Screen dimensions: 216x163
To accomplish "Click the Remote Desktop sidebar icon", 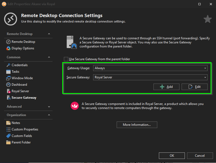I will tap(8, 42).
